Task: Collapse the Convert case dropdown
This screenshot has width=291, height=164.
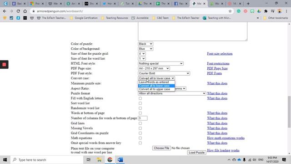Action: [156, 78]
